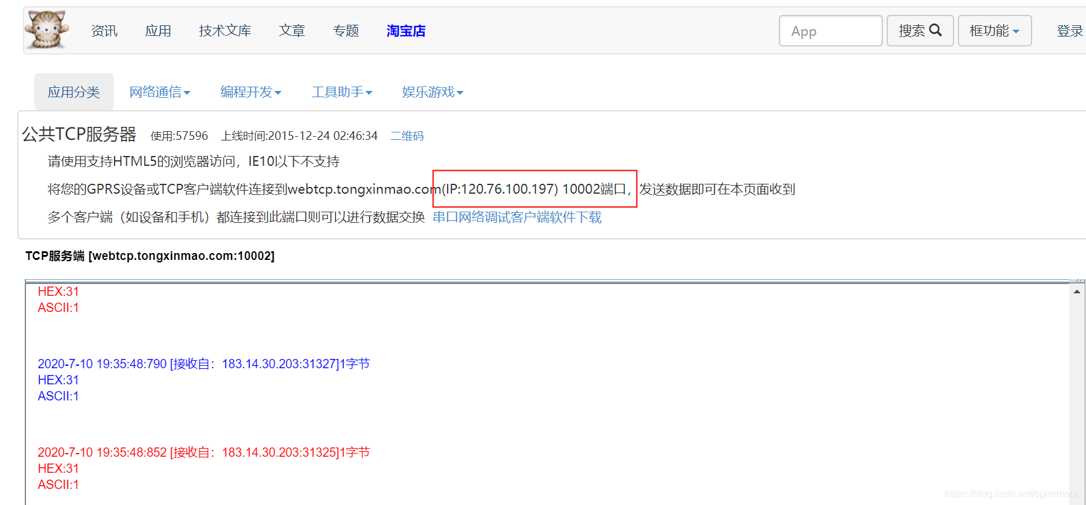This screenshot has height=505, width=1086.
Task: Click the 登录 login link
Action: coord(1070,31)
